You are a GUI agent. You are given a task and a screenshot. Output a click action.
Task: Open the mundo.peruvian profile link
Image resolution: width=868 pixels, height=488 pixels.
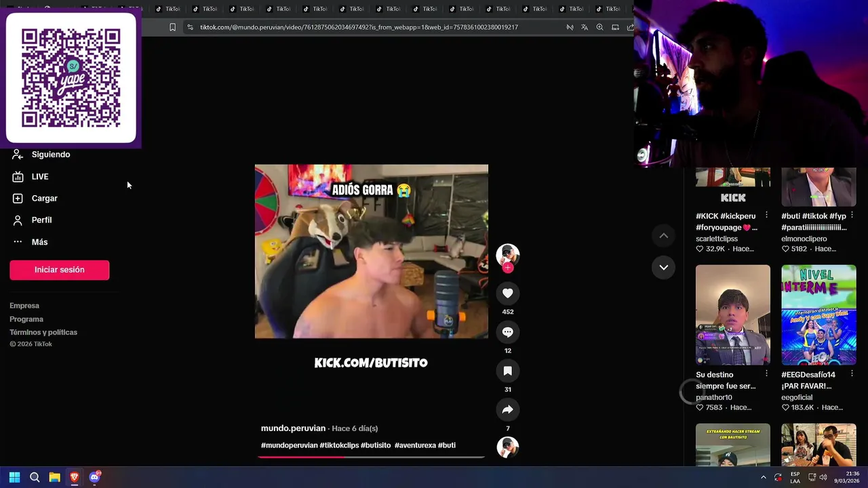pyautogui.click(x=293, y=428)
